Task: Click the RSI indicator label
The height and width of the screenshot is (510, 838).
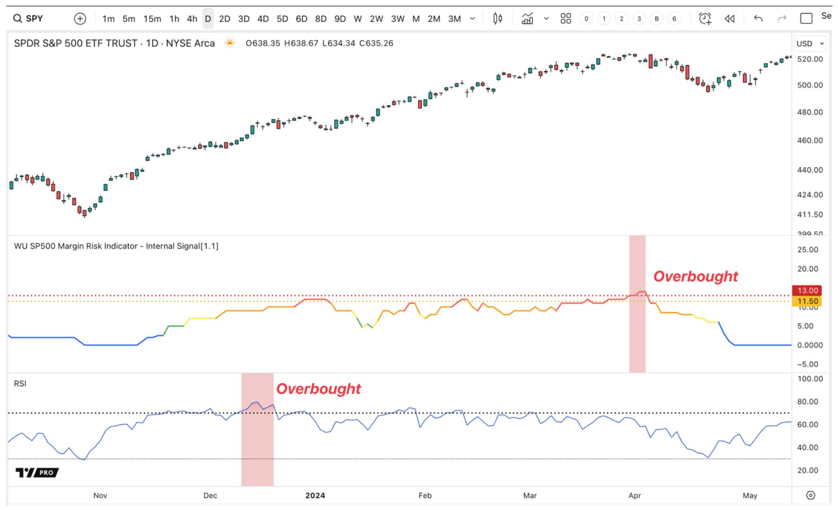Action: (20, 384)
